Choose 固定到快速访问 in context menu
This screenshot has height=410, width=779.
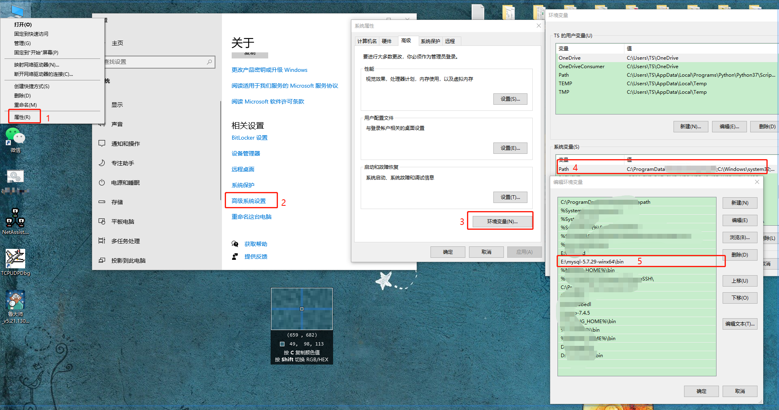pyautogui.click(x=31, y=34)
